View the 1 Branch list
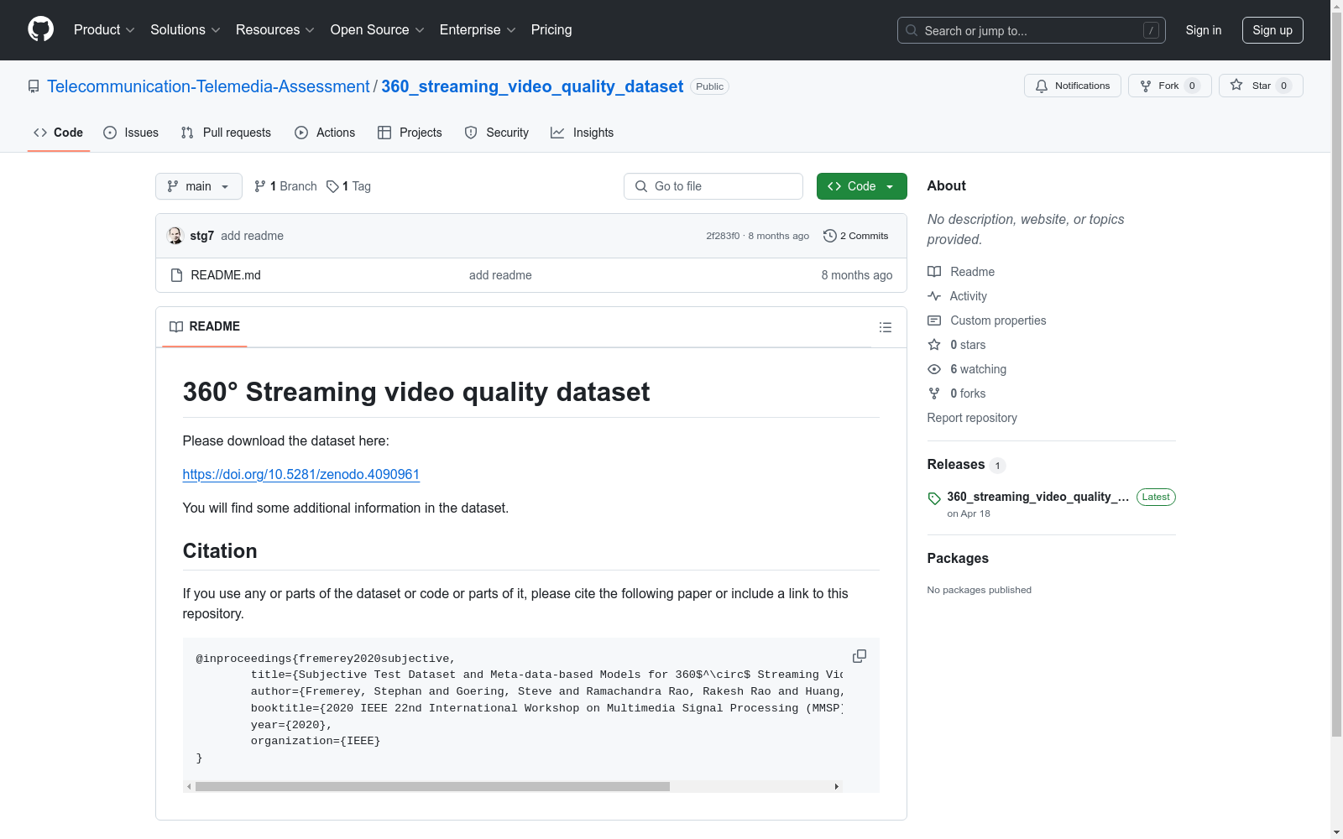 pyautogui.click(x=285, y=186)
